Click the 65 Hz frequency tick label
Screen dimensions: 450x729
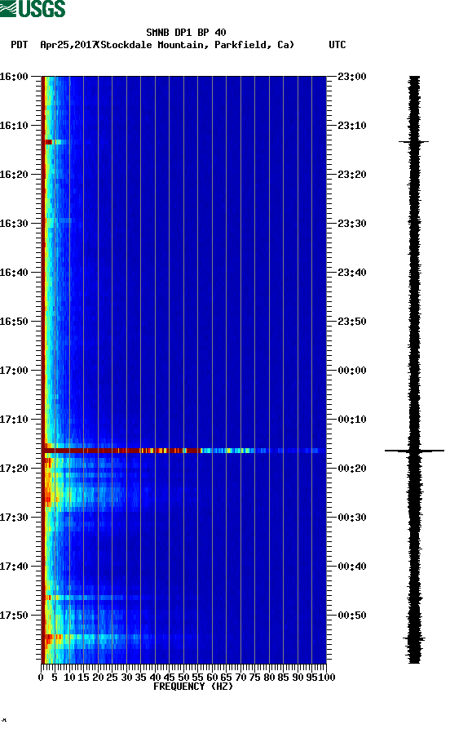226,678
